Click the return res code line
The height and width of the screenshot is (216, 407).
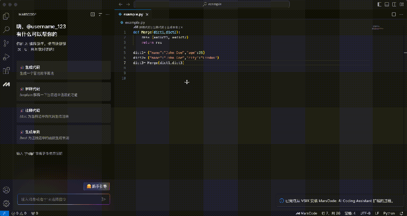tap(151, 42)
